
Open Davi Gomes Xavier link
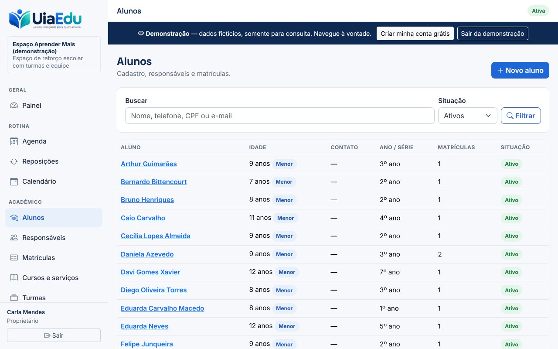(150, 272)
